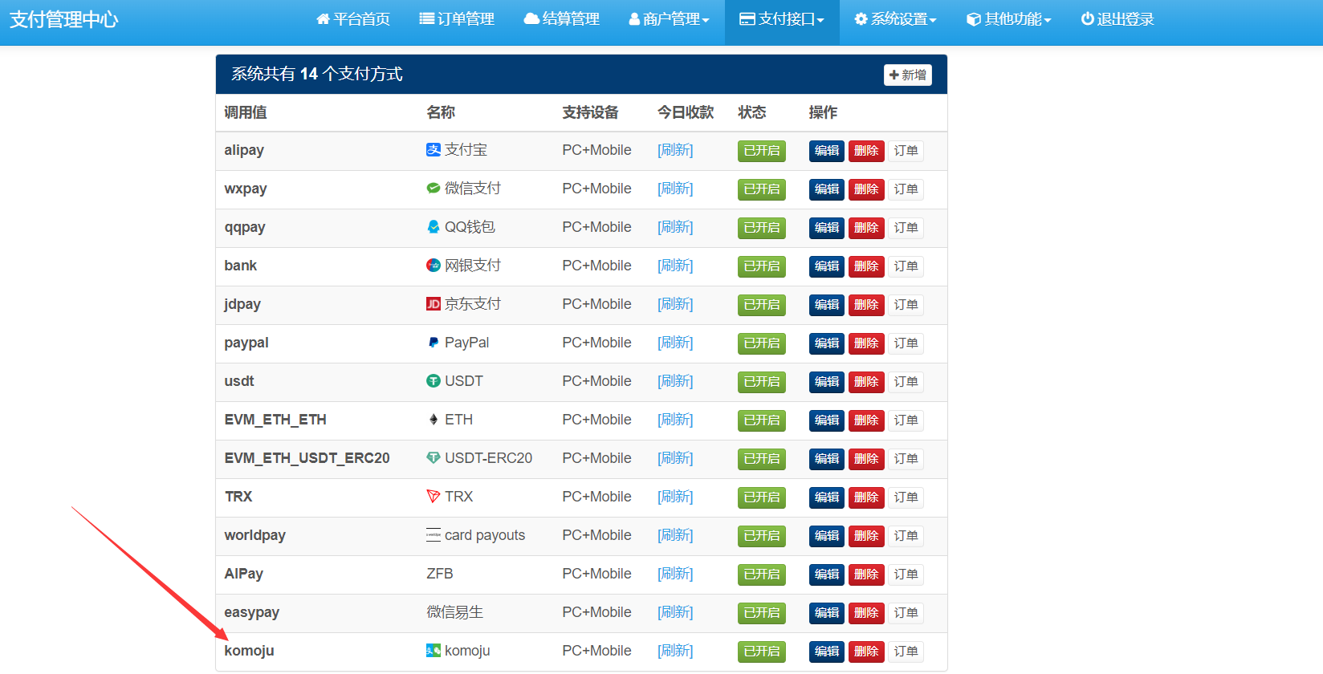Click the WeChat Pay logo icon
The image size is (1323, 674).
tap(434, 189)
